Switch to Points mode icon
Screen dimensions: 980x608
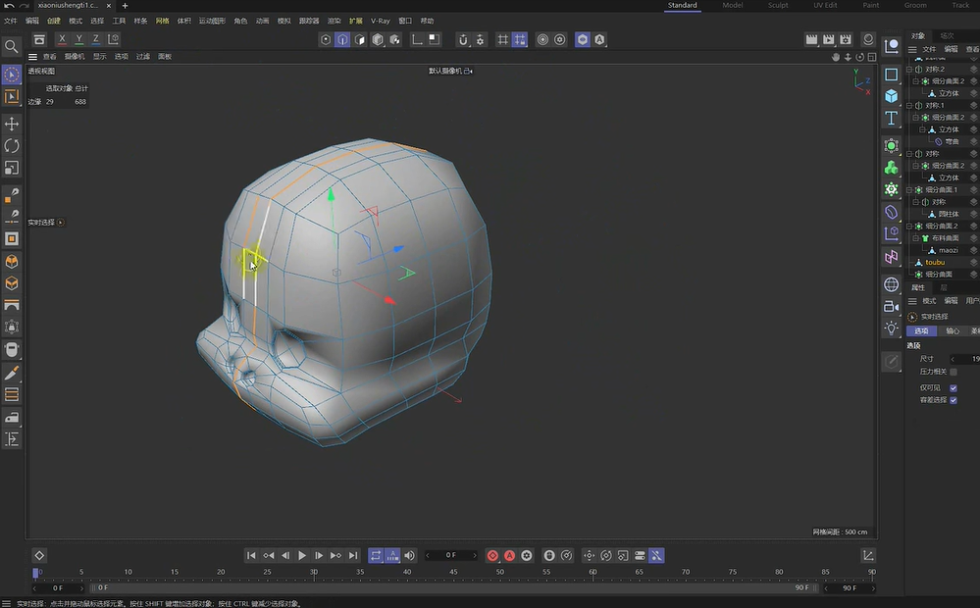tap(326, 39)
